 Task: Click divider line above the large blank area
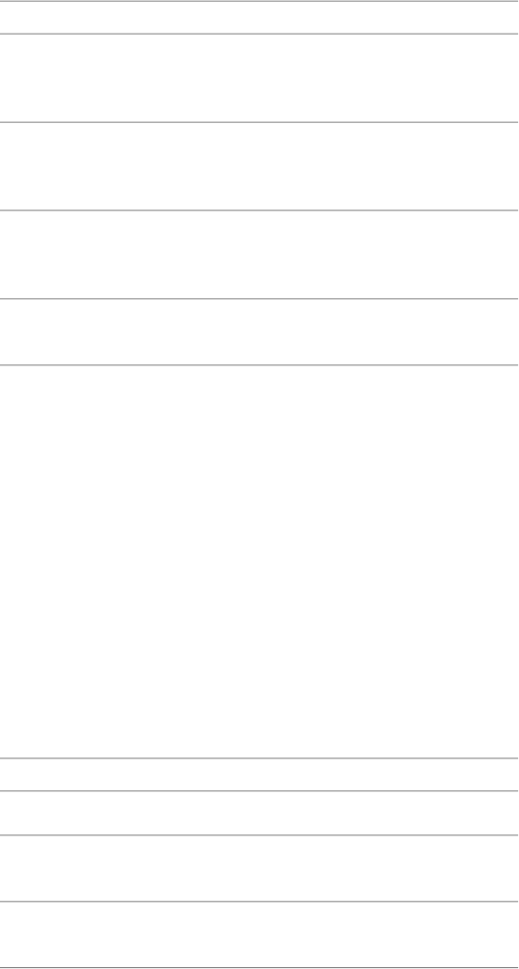[259, 365]
